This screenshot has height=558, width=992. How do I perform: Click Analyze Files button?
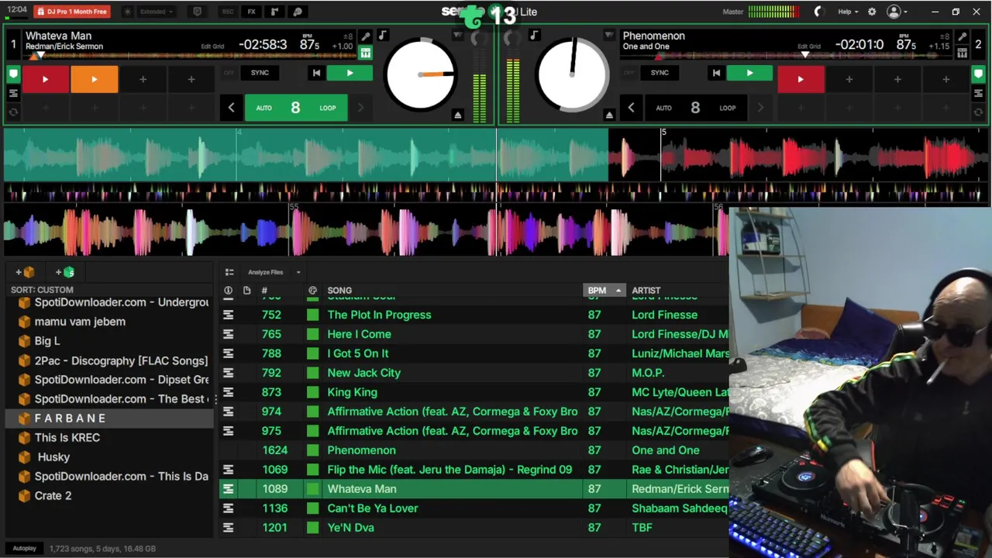click(265, 272)
